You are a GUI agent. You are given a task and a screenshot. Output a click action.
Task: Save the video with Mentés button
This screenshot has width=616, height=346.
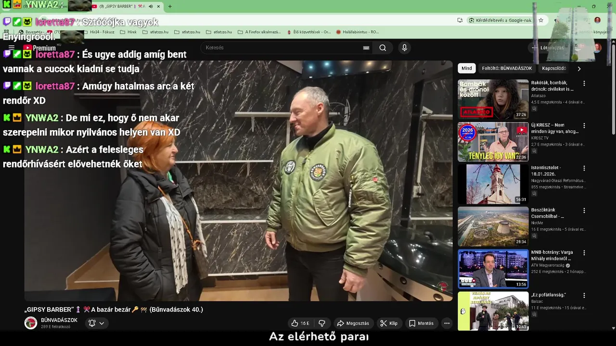tap(421, 323)
